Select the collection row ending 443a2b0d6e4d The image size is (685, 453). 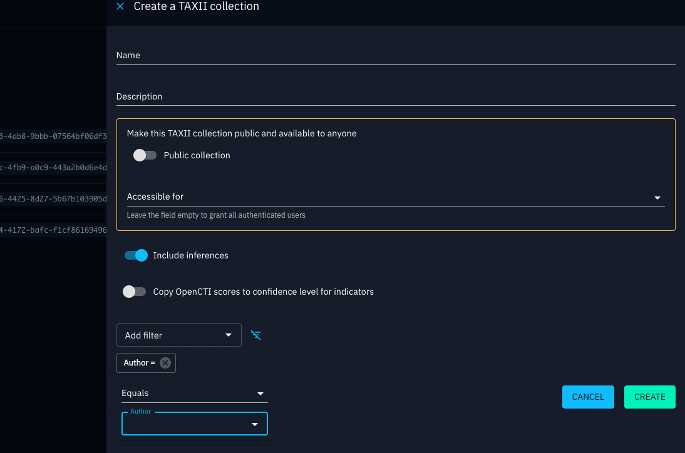53,168
